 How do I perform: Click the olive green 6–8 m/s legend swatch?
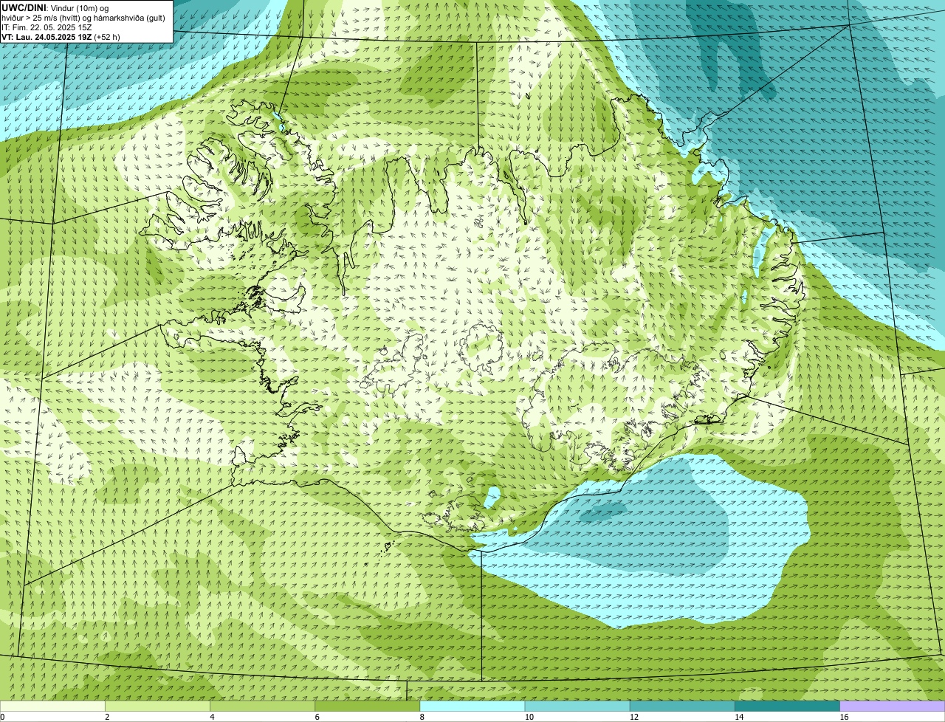(368, 706)
